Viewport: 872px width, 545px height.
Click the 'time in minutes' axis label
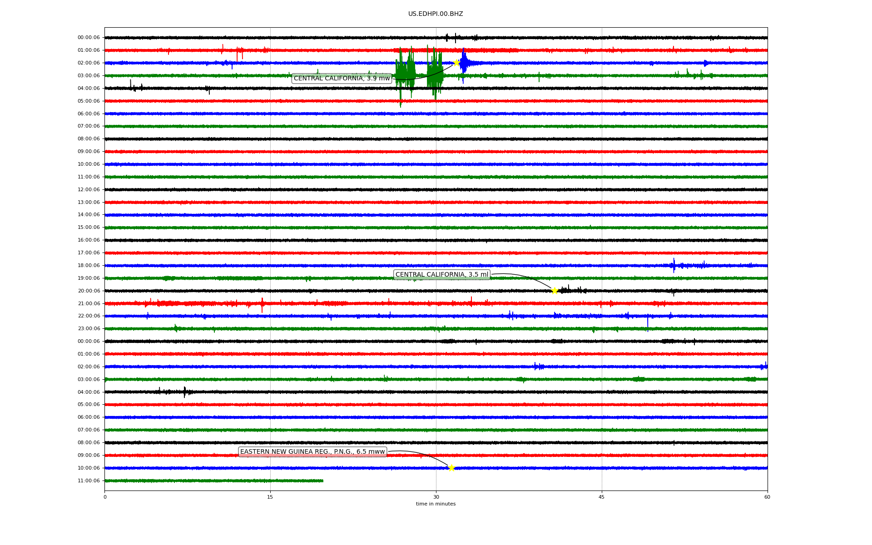(x=436, y=504)
